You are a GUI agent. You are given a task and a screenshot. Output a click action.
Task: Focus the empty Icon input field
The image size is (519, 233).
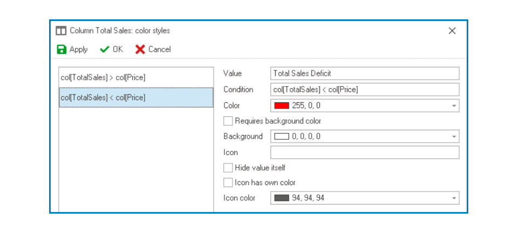coord(364,152)
